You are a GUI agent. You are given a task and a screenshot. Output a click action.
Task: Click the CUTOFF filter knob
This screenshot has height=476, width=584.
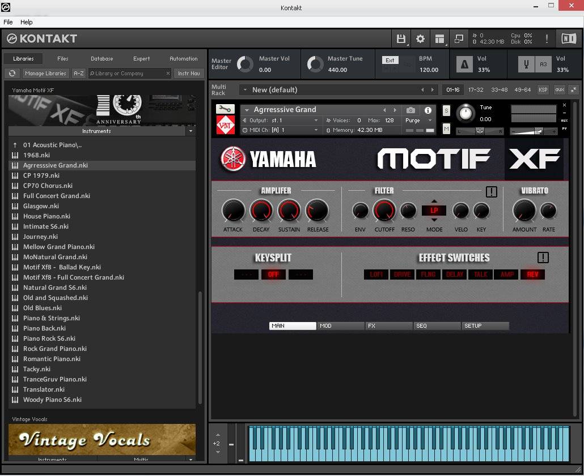(x=384, y=211)
